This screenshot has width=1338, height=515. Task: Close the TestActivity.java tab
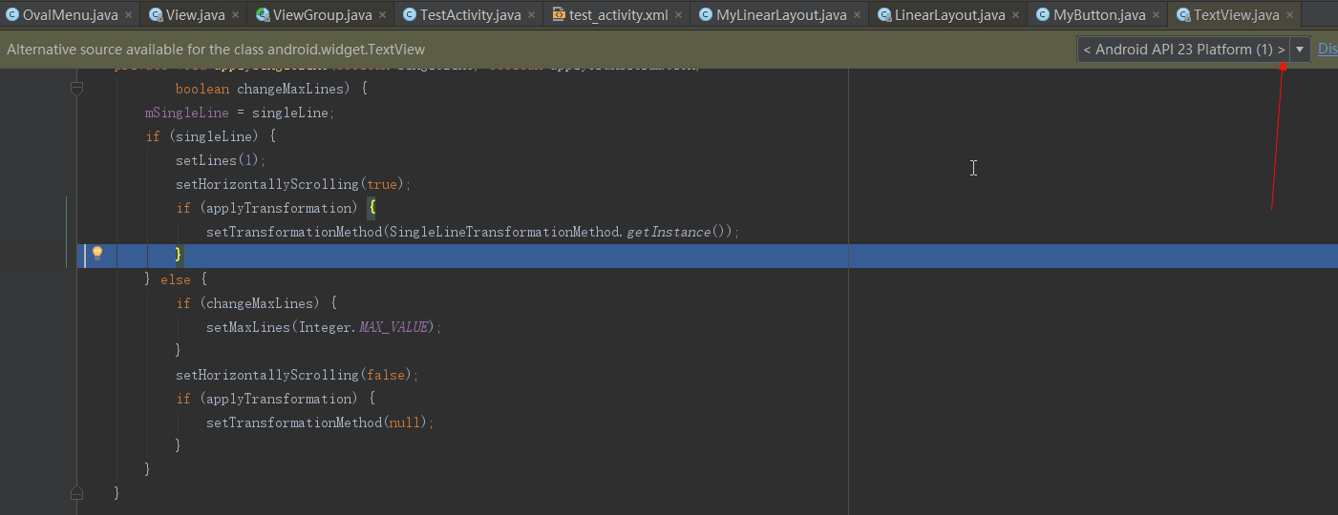(x=531, y=15)
